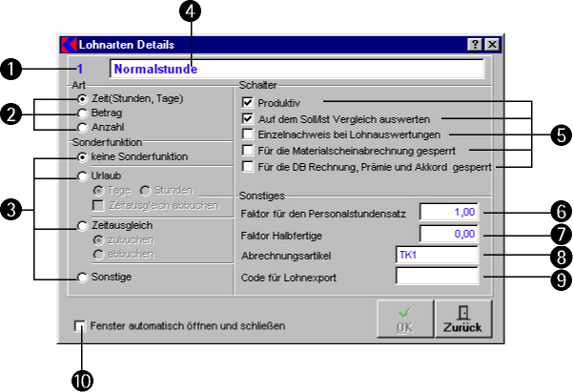Viewport: 573px width, 392px height.
Task: Enable Einzelnachweis bei Lohnauswertungen
Action: click(x=248, y=134)
